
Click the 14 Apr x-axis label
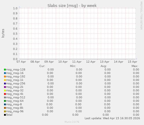[x=119, y=62]
